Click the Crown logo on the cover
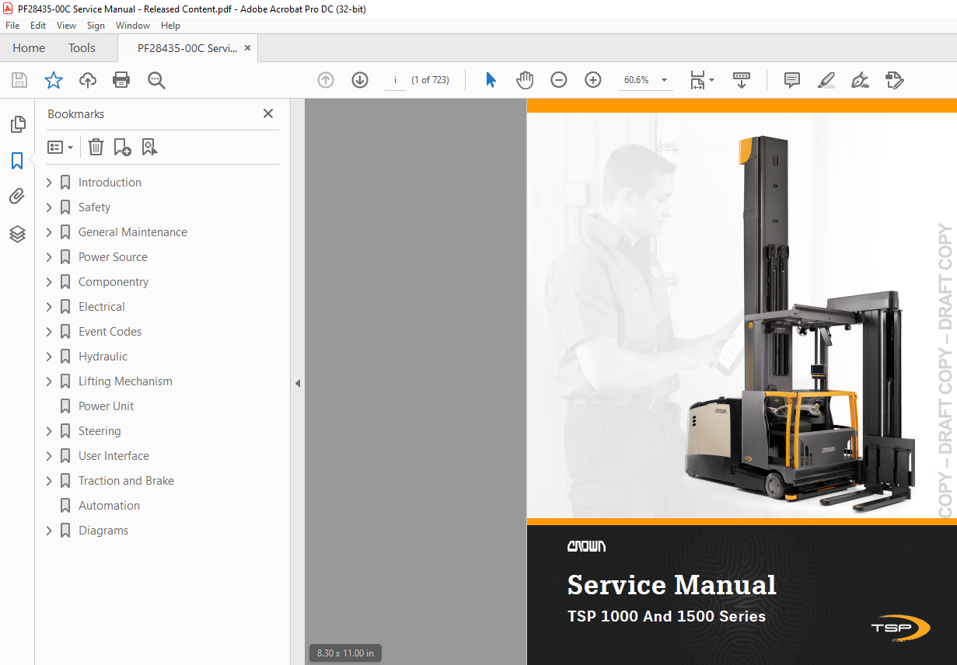 (x=586, y=546)
